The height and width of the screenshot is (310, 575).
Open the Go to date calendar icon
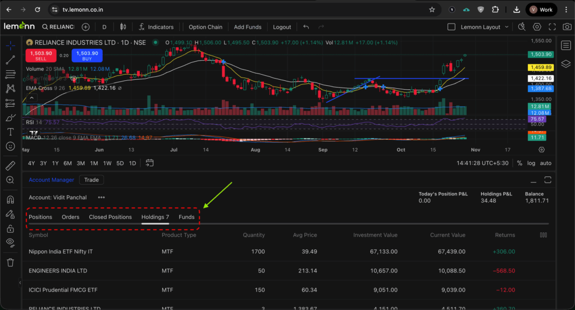(x=149, y=163)
